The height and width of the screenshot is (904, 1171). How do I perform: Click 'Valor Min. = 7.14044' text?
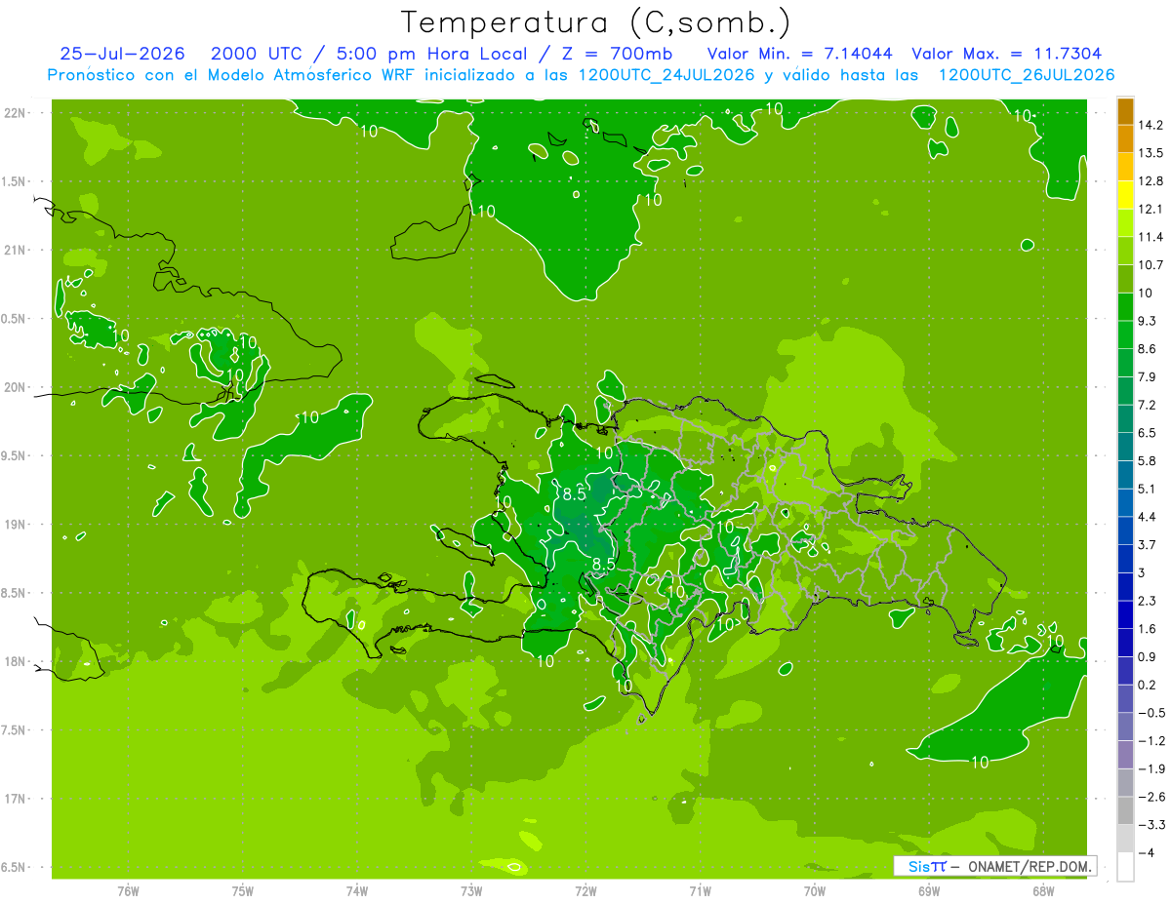point(801,54)
